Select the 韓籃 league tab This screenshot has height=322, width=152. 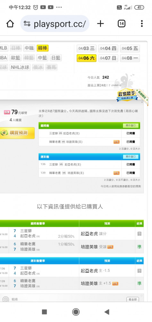coord(29,58)
